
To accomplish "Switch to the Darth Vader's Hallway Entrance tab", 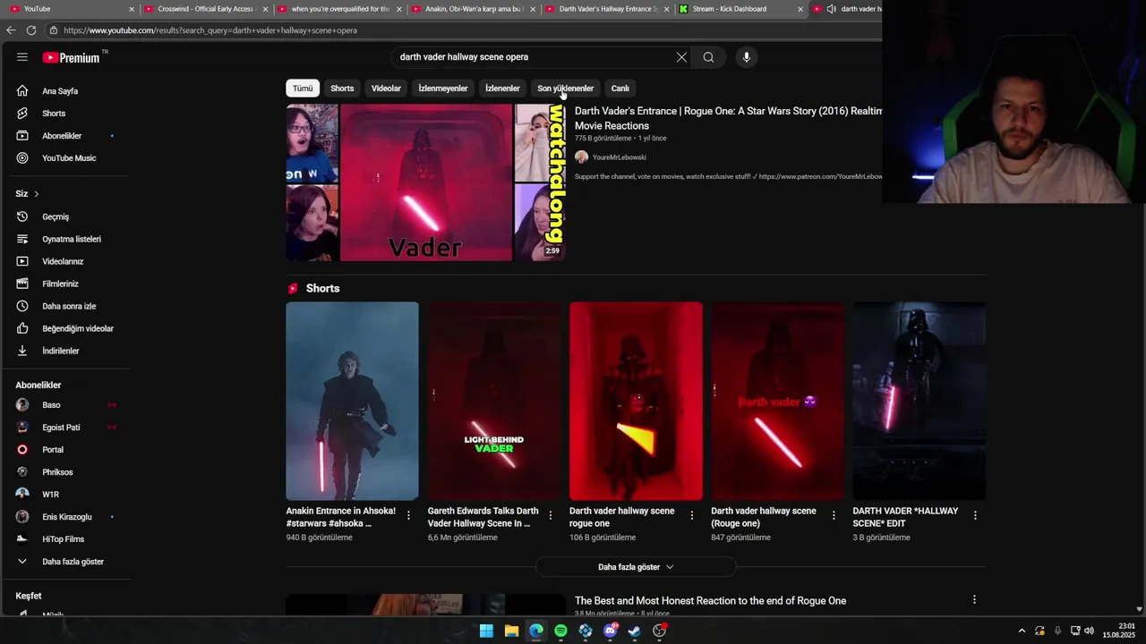I will coord(608,9).
